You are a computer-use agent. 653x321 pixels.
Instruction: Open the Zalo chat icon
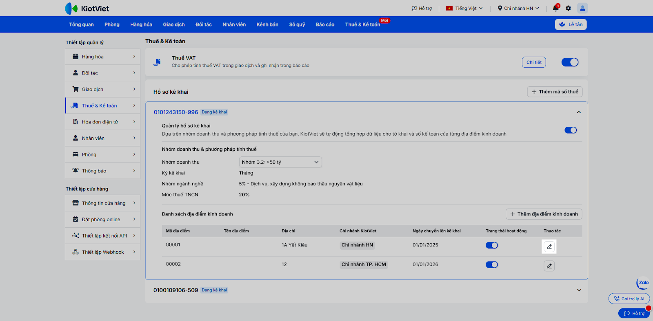pos(643,283)
